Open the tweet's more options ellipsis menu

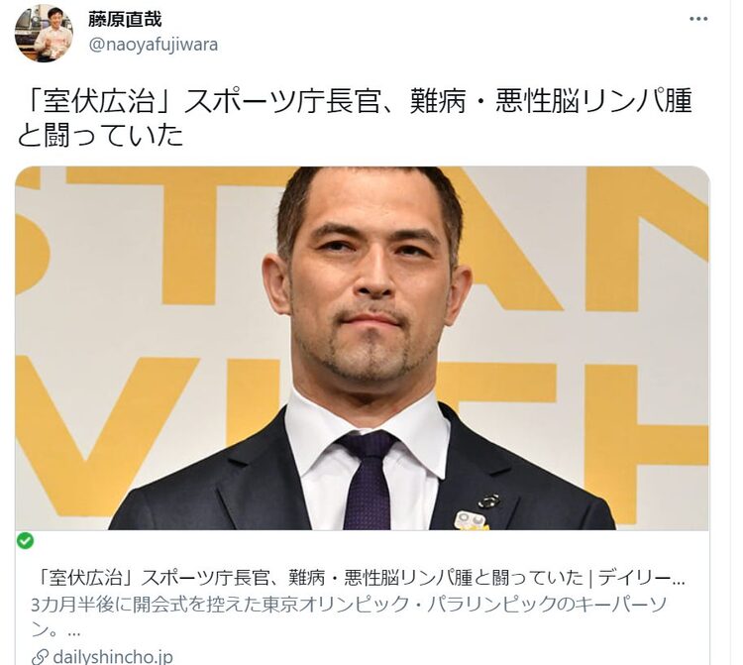(x=697, y=19)
